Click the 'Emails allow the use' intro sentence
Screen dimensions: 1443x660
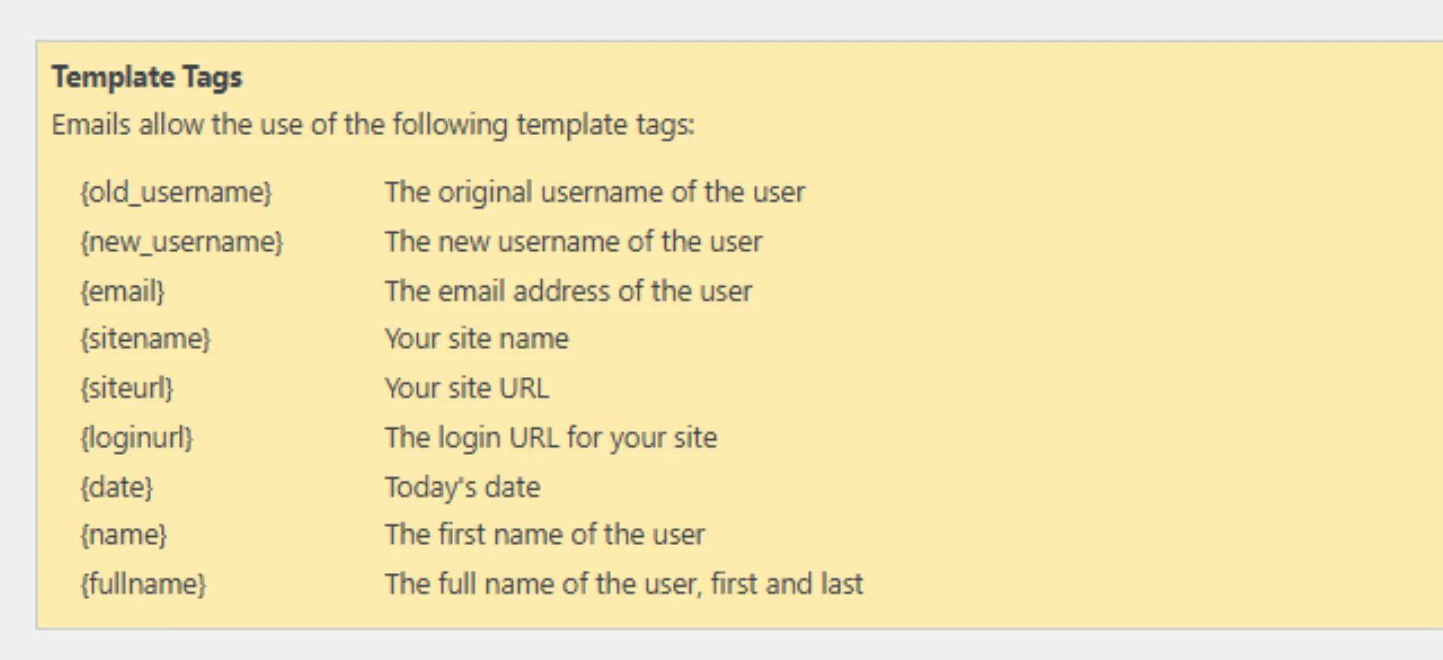coord(374,125)
